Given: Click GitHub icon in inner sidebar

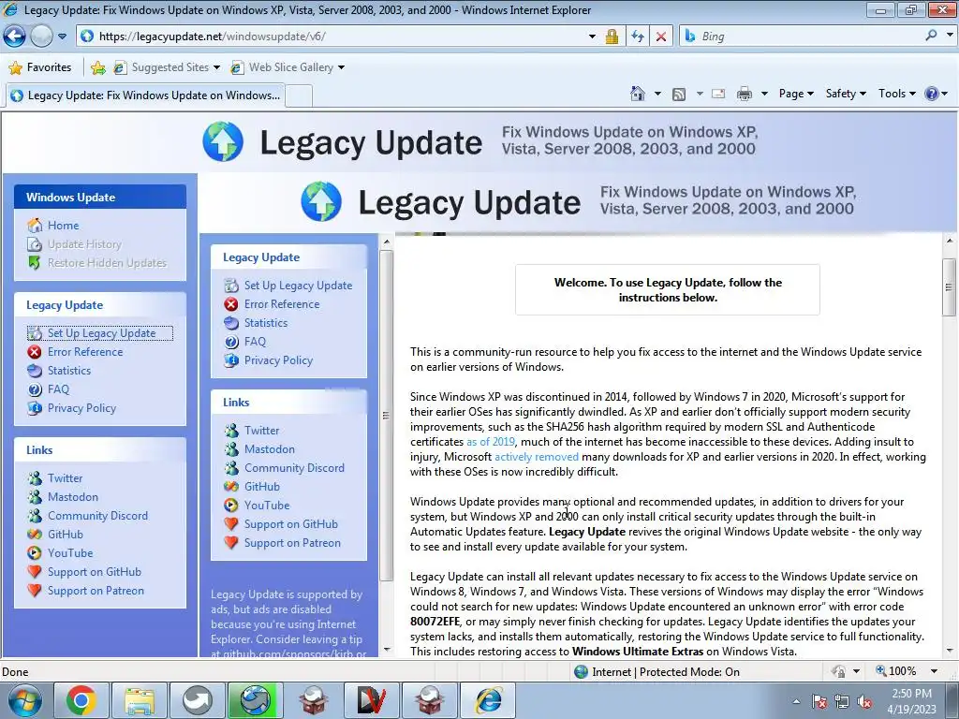Looking at the screenshot, I should [231, 487].
